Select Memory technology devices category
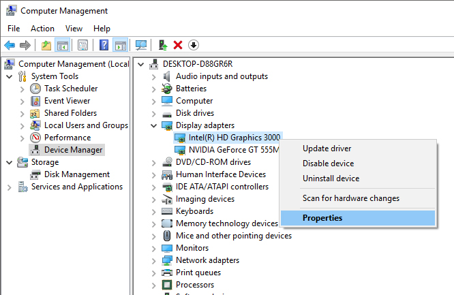This screenshot has height=295, width=454. [227, 223]
